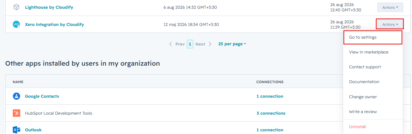Click the Other apps installed heading
Screen dimensions: 412x134
coord(83,64)
